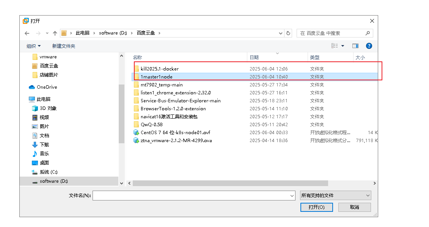This screenshot has width=429, height=227.
Task: Select navicat16激活工具和安装包 folder
Action: coord(169,116)
